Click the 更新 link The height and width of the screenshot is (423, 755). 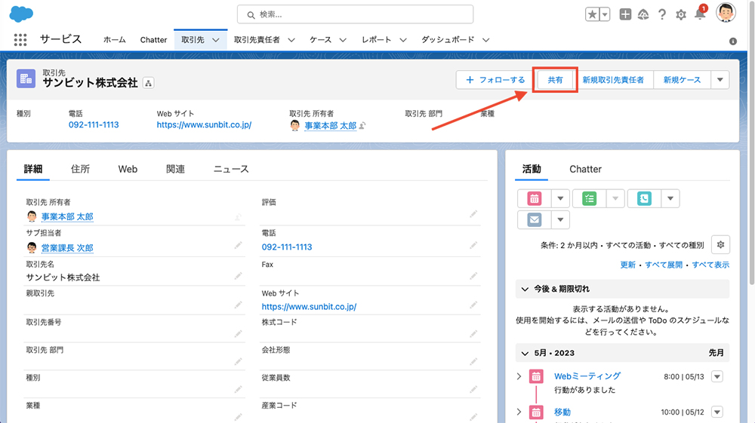(x=627, y=265)
